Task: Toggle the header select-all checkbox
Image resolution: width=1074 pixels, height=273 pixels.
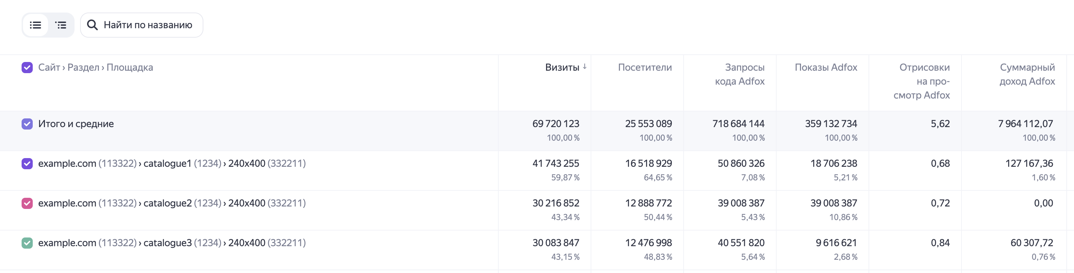Action: coord(27,68)
